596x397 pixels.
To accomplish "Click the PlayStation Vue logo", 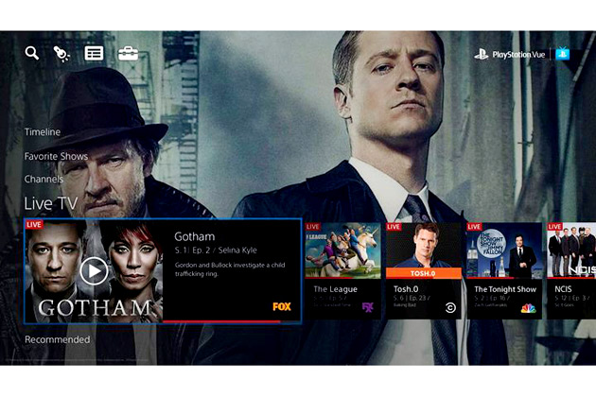I will click(509, 55).
